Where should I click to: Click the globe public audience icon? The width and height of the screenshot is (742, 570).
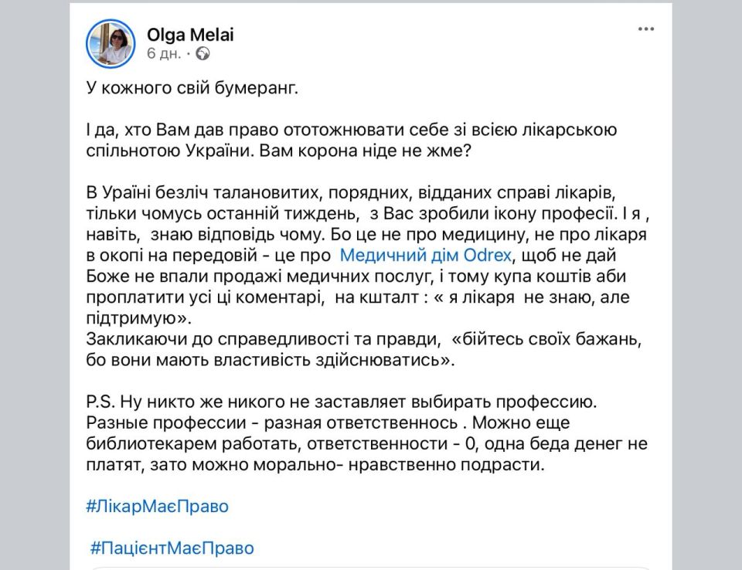pyautogui.click(x=203, y=54)
